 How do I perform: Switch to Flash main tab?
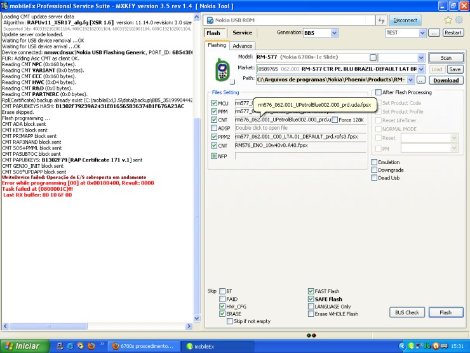coord(213,33)
